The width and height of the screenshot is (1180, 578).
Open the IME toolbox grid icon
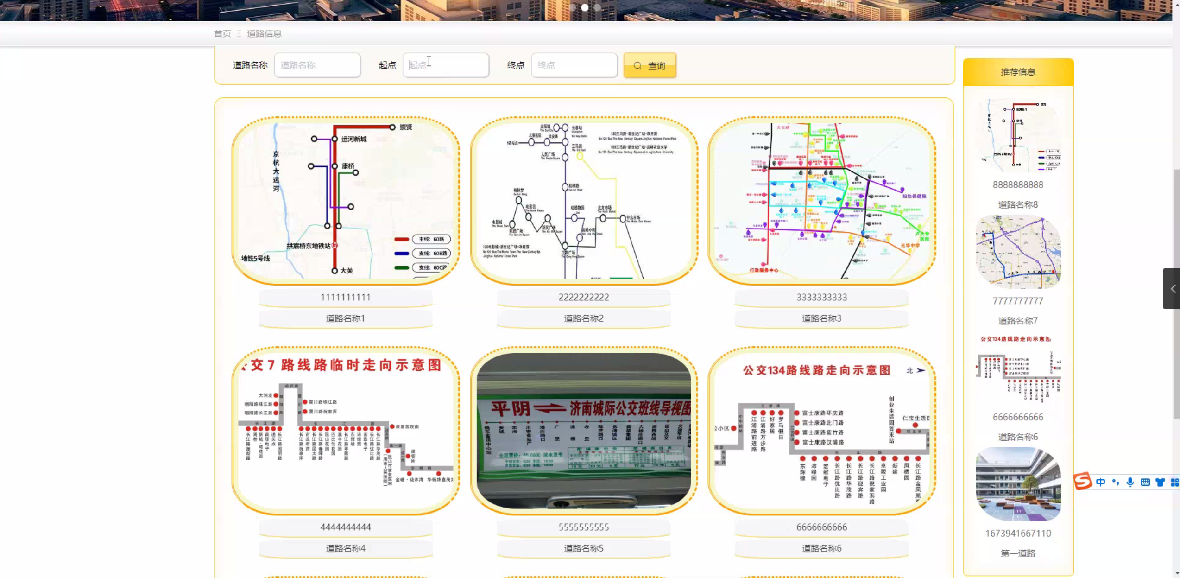click(x=1174, y=482)
